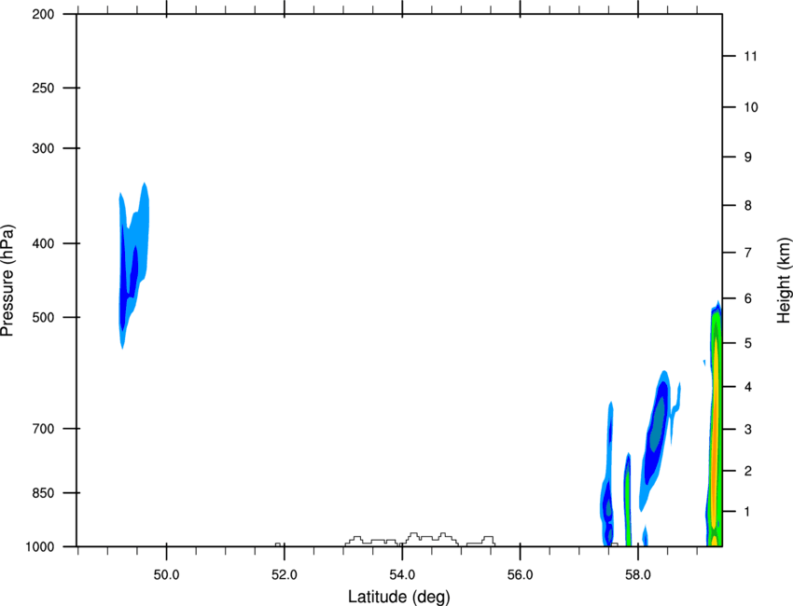Click the 52.0 latitude tick label
Image resolution: width=793 pixels, height=606 pixels.
pyautogui.click(x=285, y=575)
